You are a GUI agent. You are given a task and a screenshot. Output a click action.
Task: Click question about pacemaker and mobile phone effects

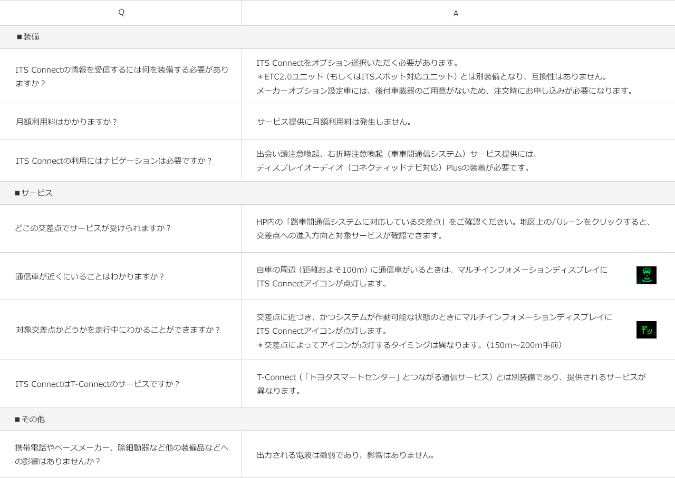(122, 454)
